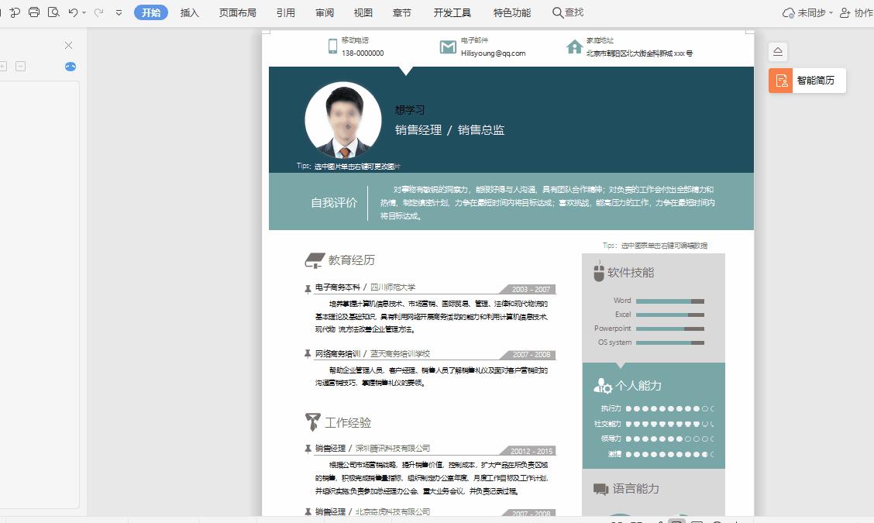Screen dimensions: 874x523
Task: Open the customize quick access toolbar chevron
Action: pyautogui.click(x=119, y=12)
